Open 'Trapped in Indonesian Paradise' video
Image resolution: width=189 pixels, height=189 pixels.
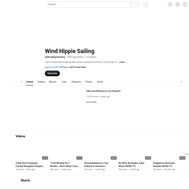(x=164, y=164)
